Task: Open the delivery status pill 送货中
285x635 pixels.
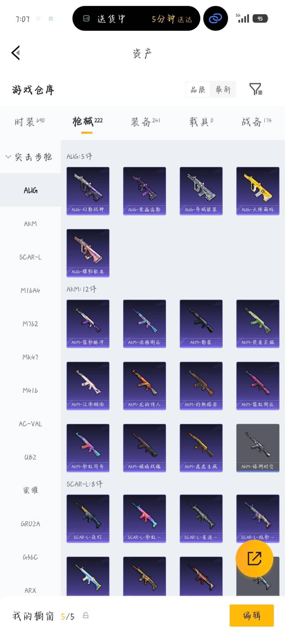Action: pos(136,19)
